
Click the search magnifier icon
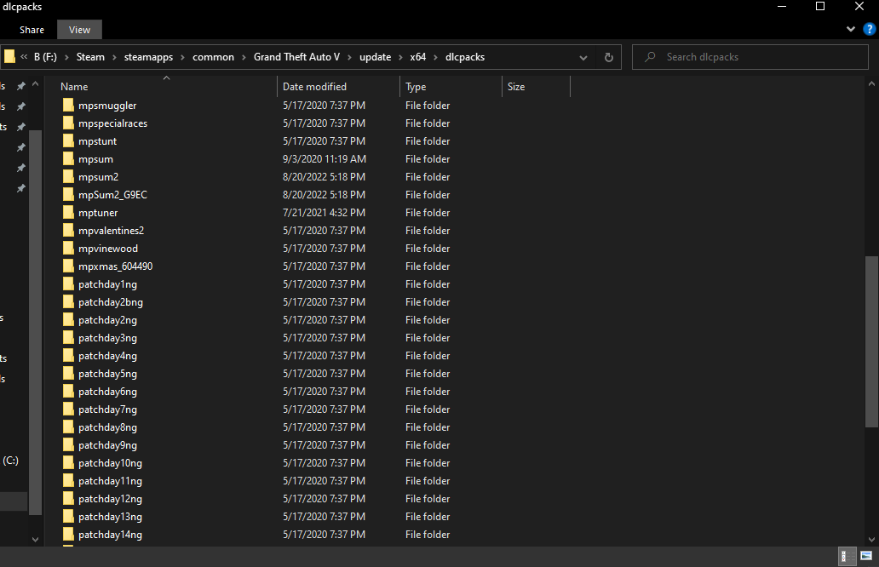(650, 56)
